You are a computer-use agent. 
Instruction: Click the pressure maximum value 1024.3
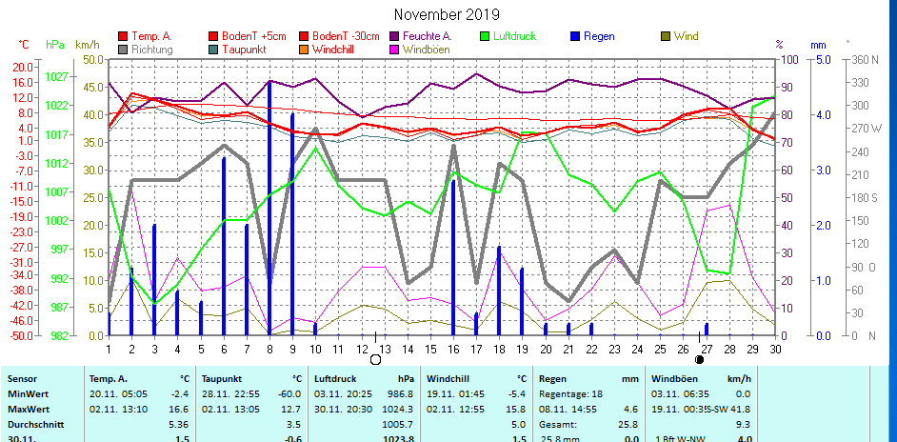pyautogui.click(x=398, y=410)
